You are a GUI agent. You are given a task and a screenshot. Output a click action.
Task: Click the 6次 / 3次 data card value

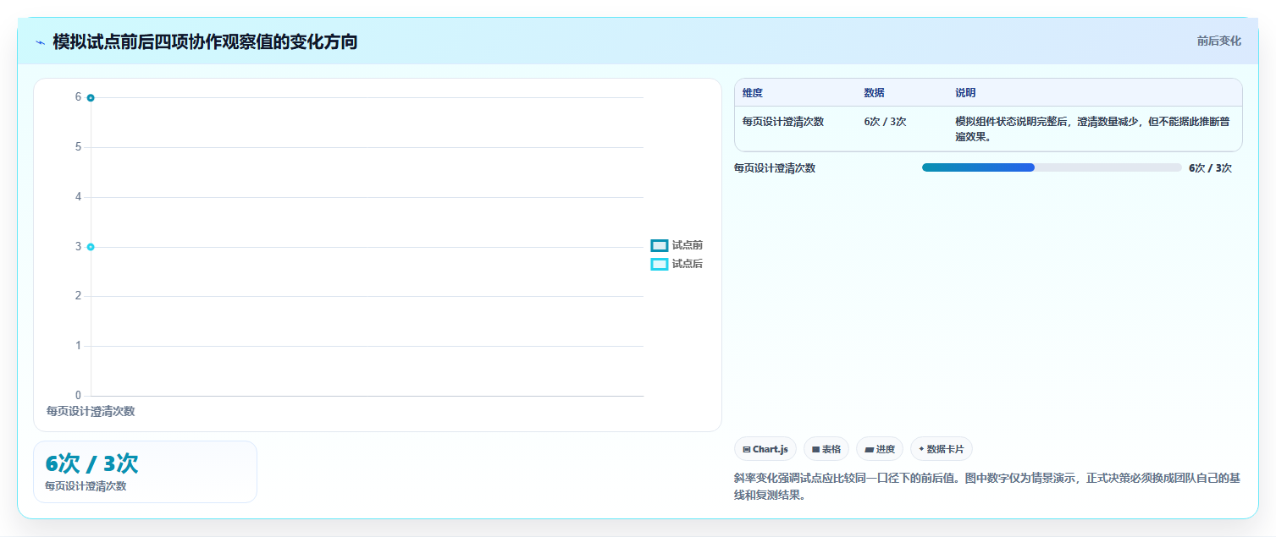click(x=91, y=463)
